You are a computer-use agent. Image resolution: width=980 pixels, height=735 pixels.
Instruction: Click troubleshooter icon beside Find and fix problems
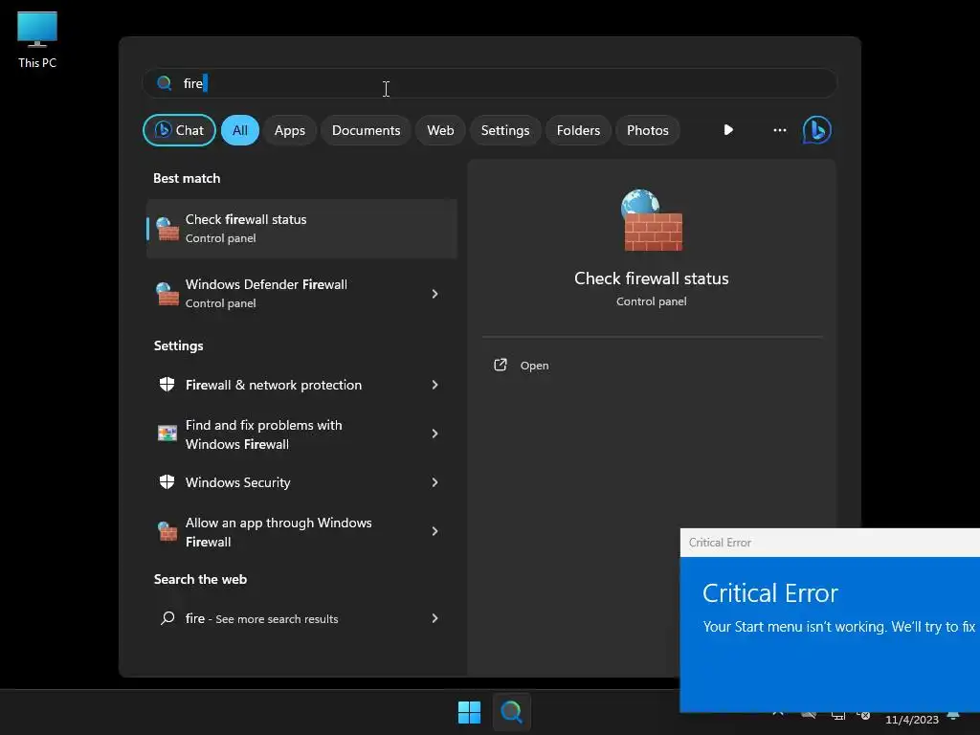pyautogui.click(x=167, y=434)
